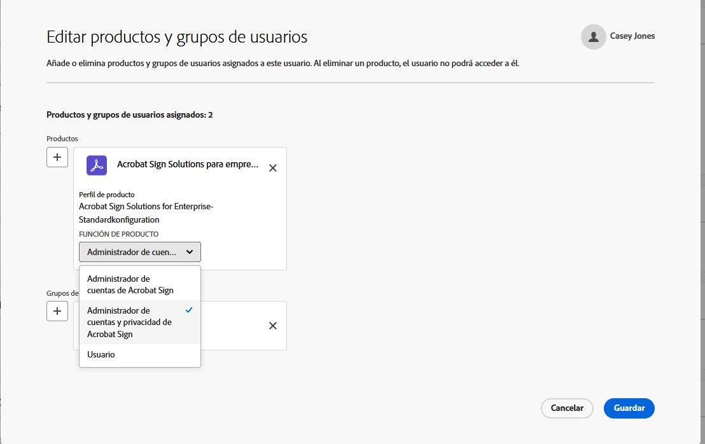Select Usuario as the product role
This screenshot has width=705, height=444.
(101, 354)
